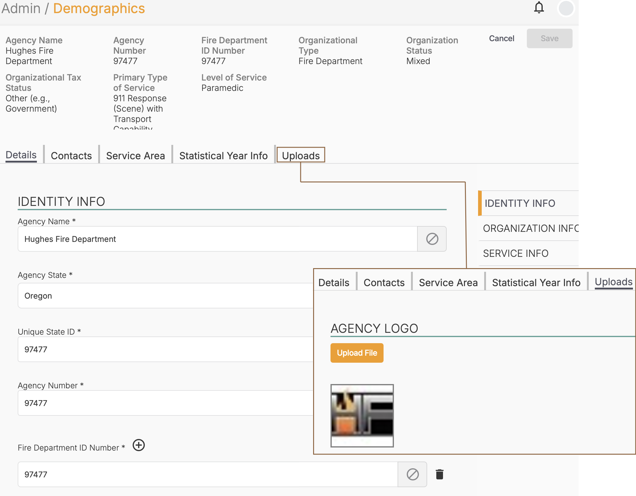Open the Service Area tab
This screenshot has height=496, width=636.
pyautogui.click(x=135, y=156)
